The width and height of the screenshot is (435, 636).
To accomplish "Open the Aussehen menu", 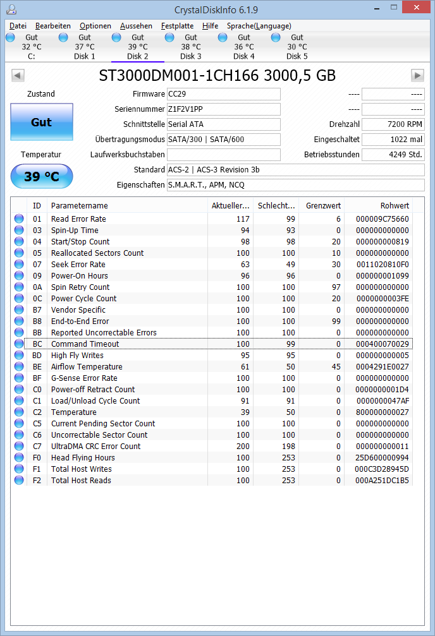I will coord(136,26).
